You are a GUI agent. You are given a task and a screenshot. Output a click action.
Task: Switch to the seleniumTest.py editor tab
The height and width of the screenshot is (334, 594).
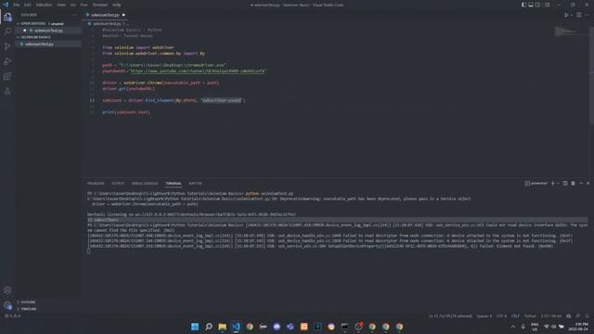(x=105, y=15)
